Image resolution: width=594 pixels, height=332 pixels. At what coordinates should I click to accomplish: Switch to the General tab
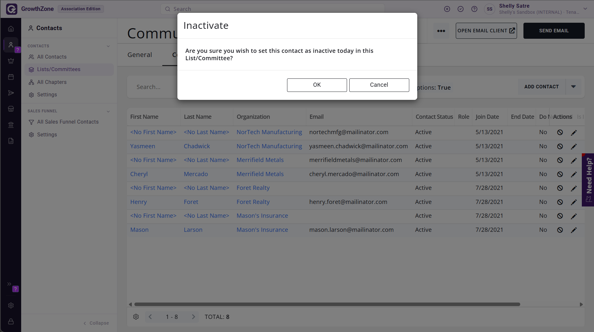click(x=140, y=55)
